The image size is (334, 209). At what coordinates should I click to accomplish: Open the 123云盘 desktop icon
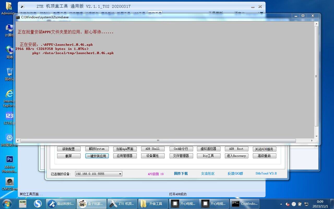tap(9, 118)
